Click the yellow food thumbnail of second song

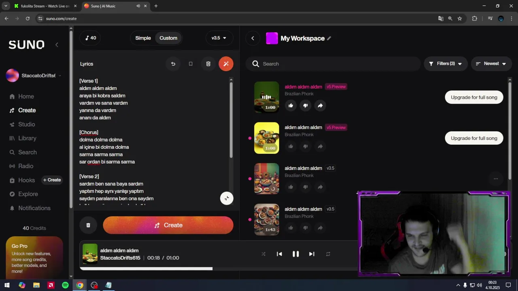266,138
